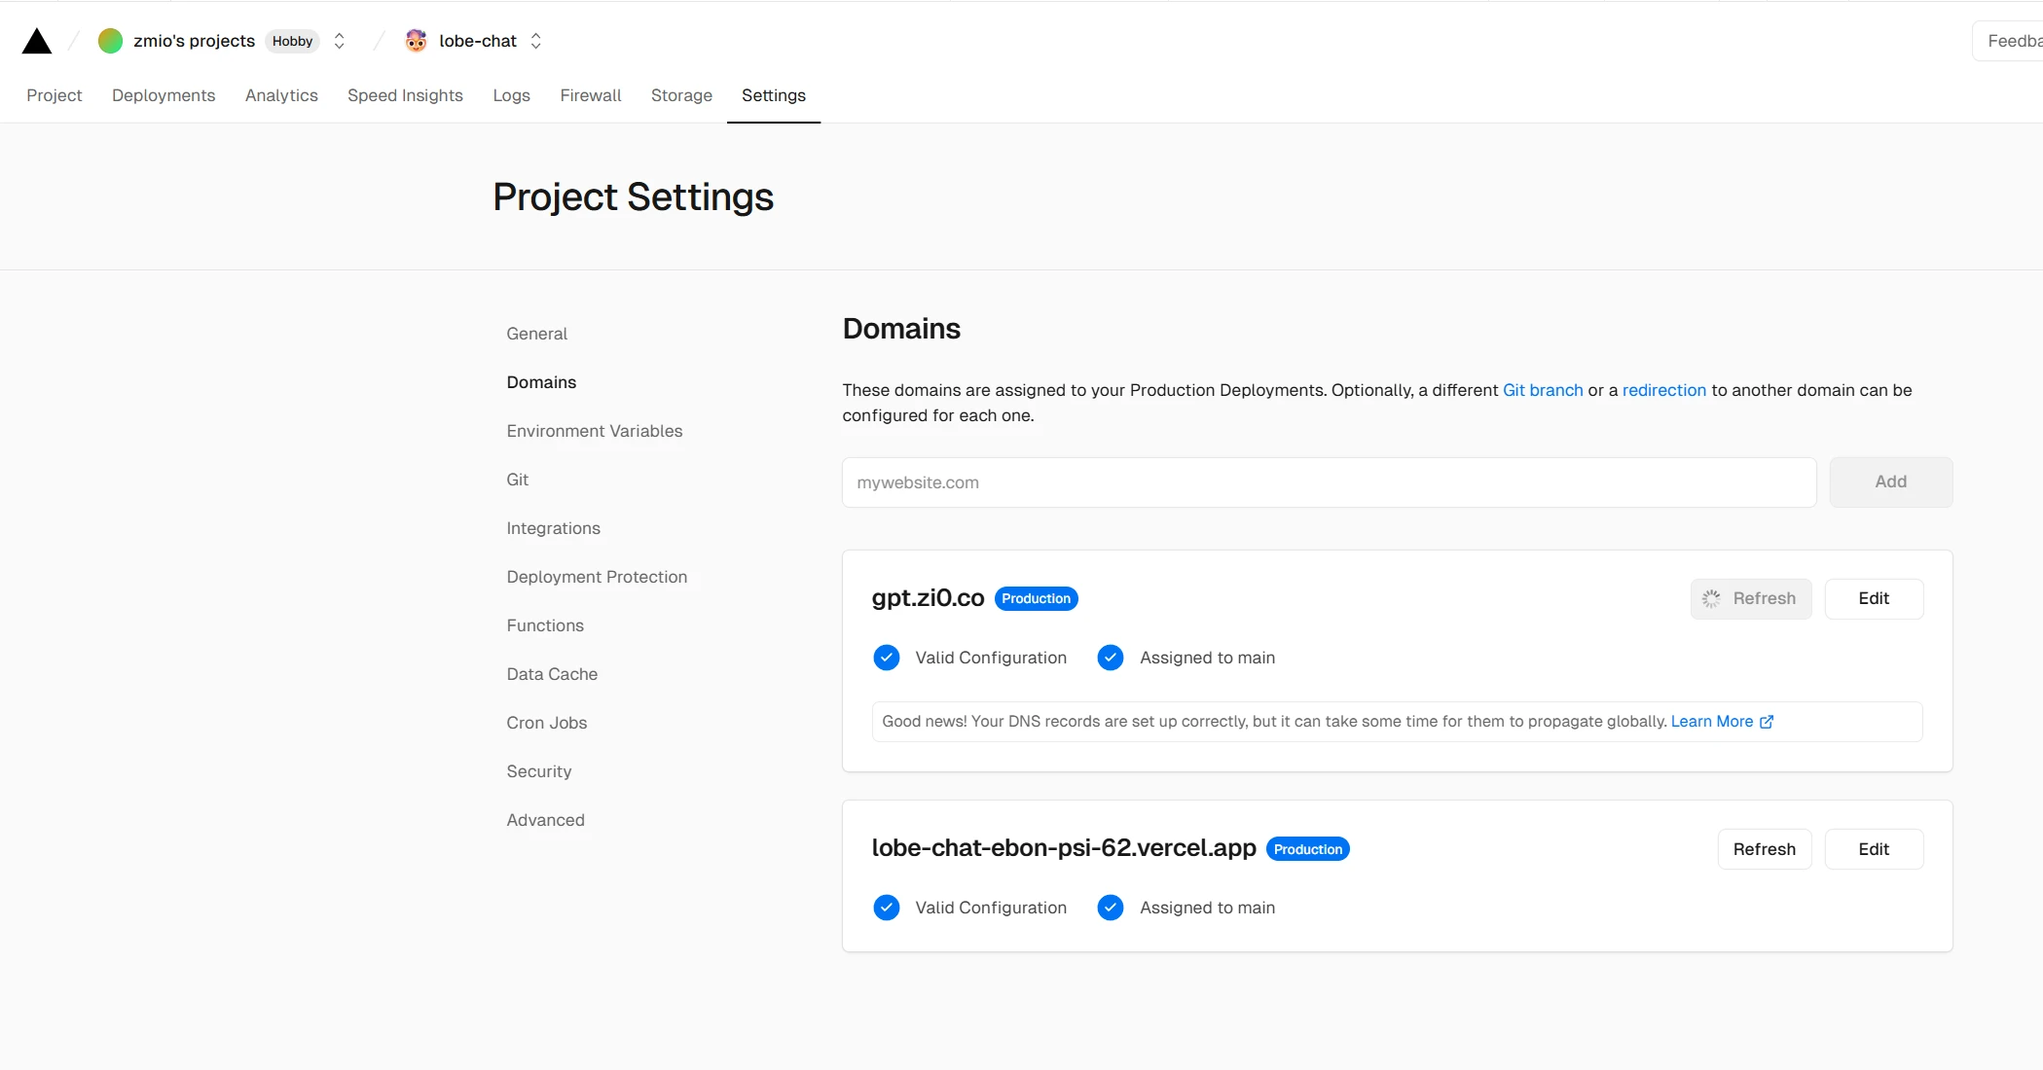Open Security settings
Screen dimensions: 2043x1070
(x=539, y=771)
